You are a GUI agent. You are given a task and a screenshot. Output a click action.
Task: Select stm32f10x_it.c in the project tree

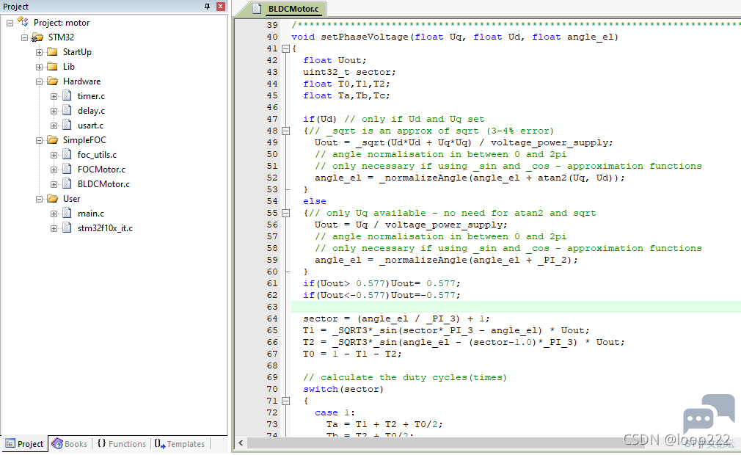[105, 228]
